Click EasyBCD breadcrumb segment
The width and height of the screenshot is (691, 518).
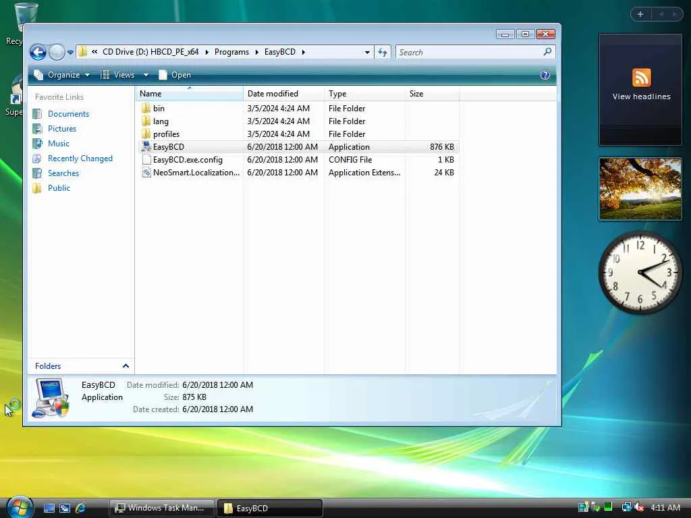click(280, 52)
